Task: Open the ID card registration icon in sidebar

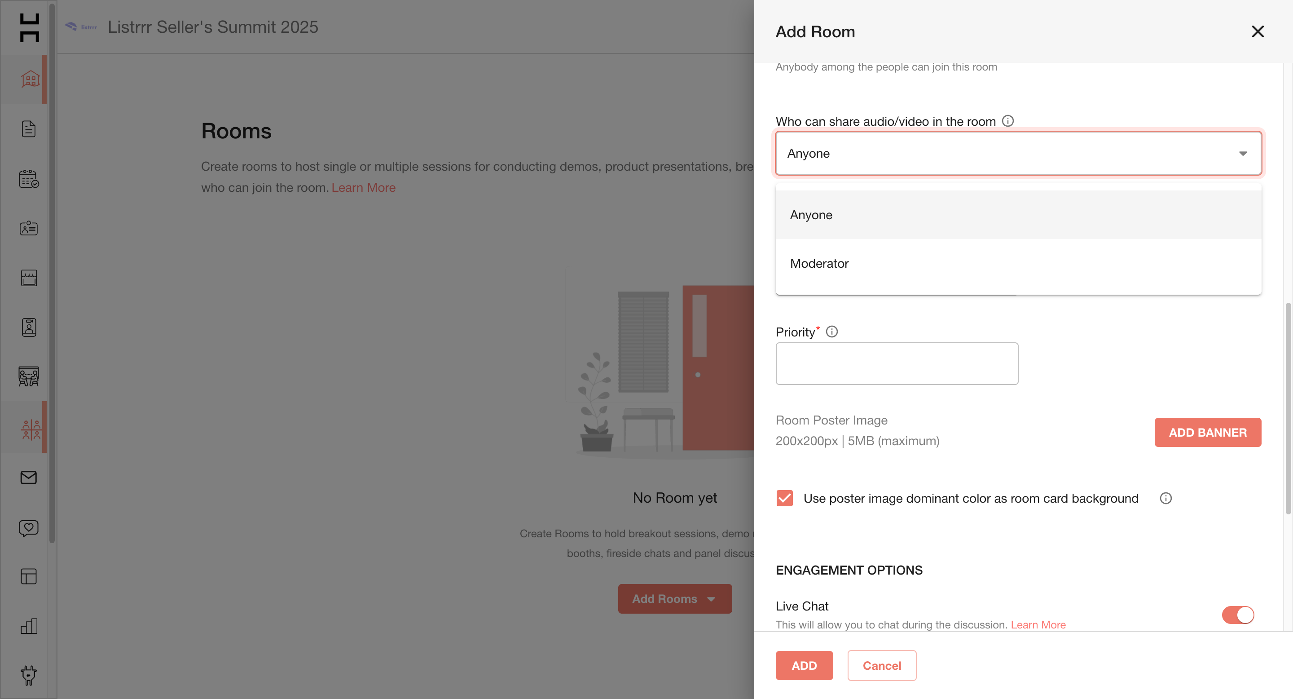Action: point(29,229)
